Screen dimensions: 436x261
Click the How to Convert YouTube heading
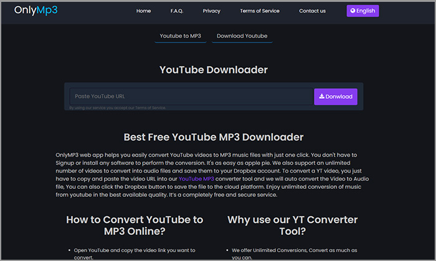point(135,225)
